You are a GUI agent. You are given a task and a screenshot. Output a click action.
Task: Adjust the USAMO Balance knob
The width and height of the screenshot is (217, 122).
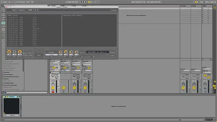tap(20, 52)
